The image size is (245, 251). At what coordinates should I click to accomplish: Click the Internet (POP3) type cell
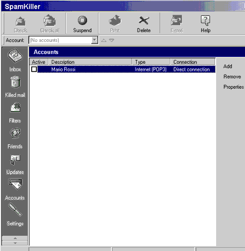151,69
